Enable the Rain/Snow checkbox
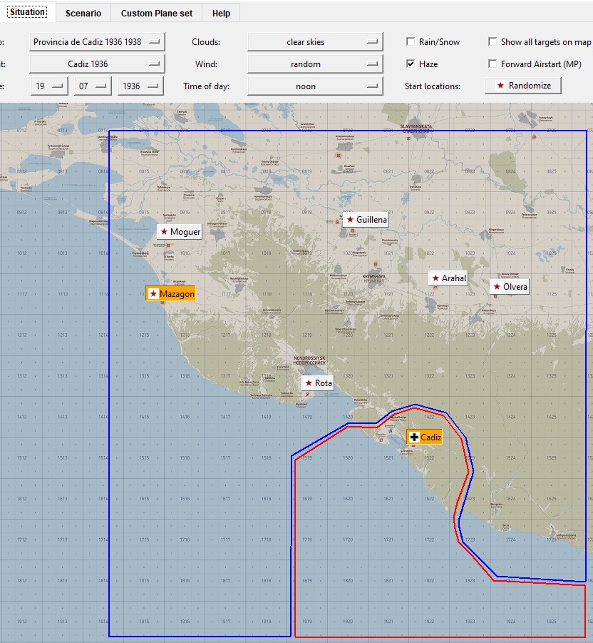Image resolution: width=593 pixels, height=643 pixels. (x=411, y=41)
